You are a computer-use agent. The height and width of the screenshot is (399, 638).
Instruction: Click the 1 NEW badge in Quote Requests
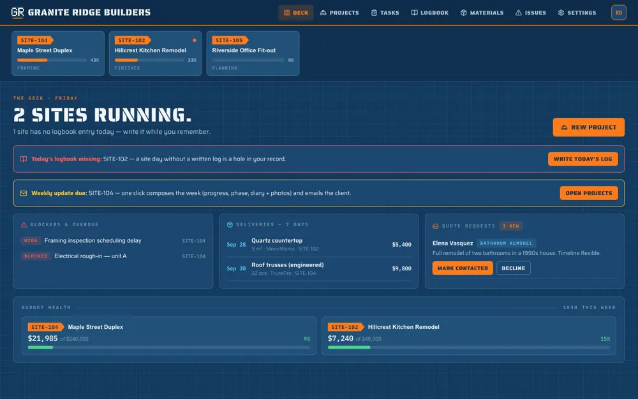point(511,226)
